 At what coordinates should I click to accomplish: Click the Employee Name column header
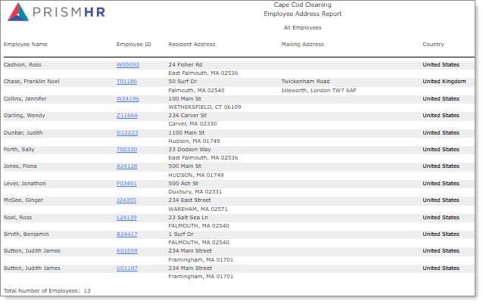pyautogui.click(x=26, y=45)
